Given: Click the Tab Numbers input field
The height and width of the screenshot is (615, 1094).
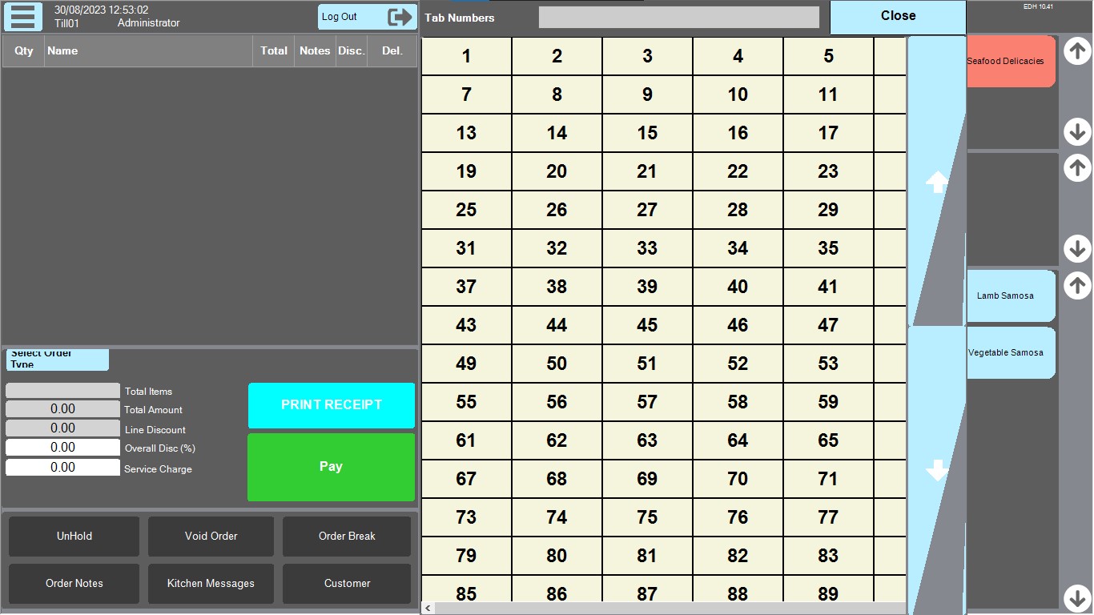Looking at the screenshot, I should tap(678, 18).
